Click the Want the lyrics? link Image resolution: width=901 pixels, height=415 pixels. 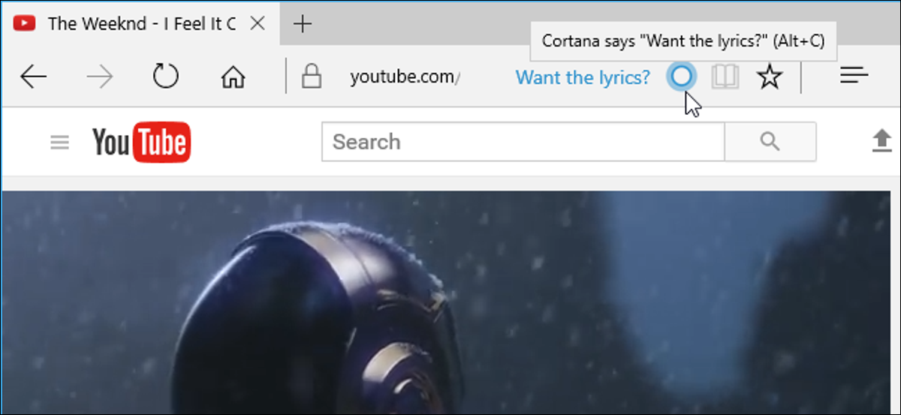click(583, 77)
